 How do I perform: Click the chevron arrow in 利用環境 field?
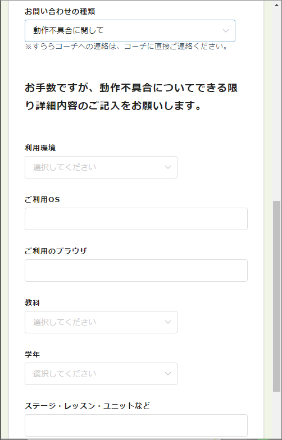click(168, 167)
